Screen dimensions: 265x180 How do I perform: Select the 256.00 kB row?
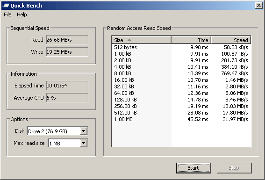[x=181, y=106]
